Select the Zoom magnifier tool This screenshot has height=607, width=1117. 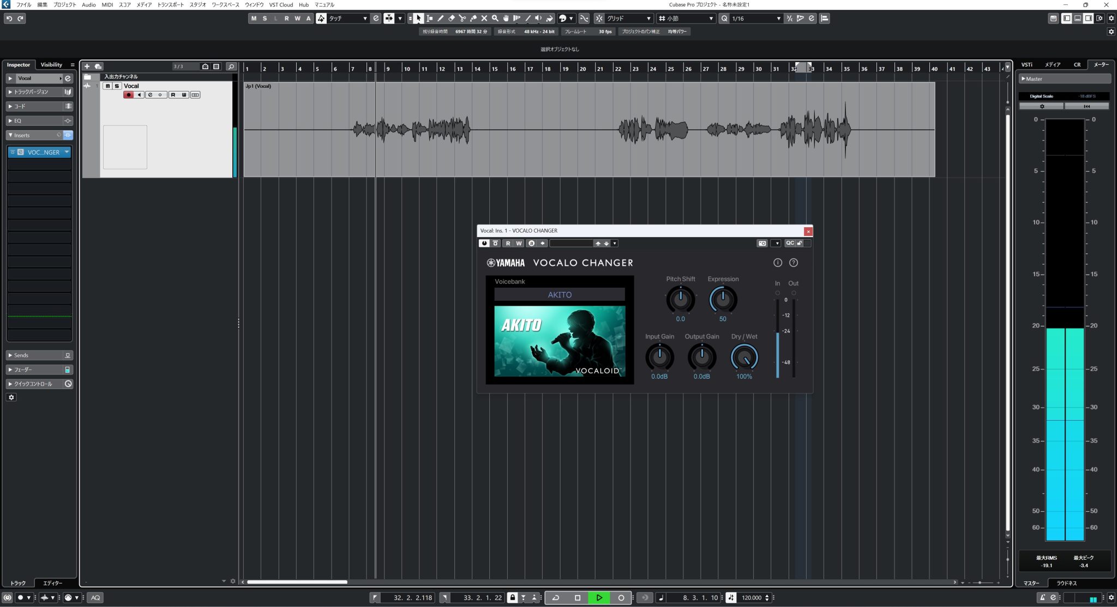495,18
